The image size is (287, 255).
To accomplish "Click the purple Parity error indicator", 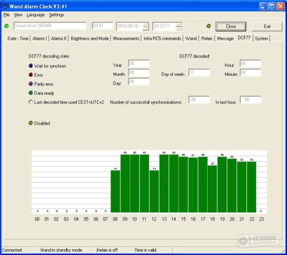I will click(x=30, y=84).
